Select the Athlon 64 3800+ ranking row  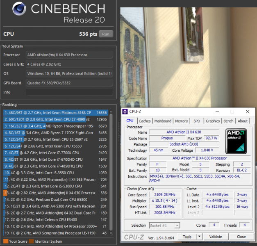click(56, 226)
